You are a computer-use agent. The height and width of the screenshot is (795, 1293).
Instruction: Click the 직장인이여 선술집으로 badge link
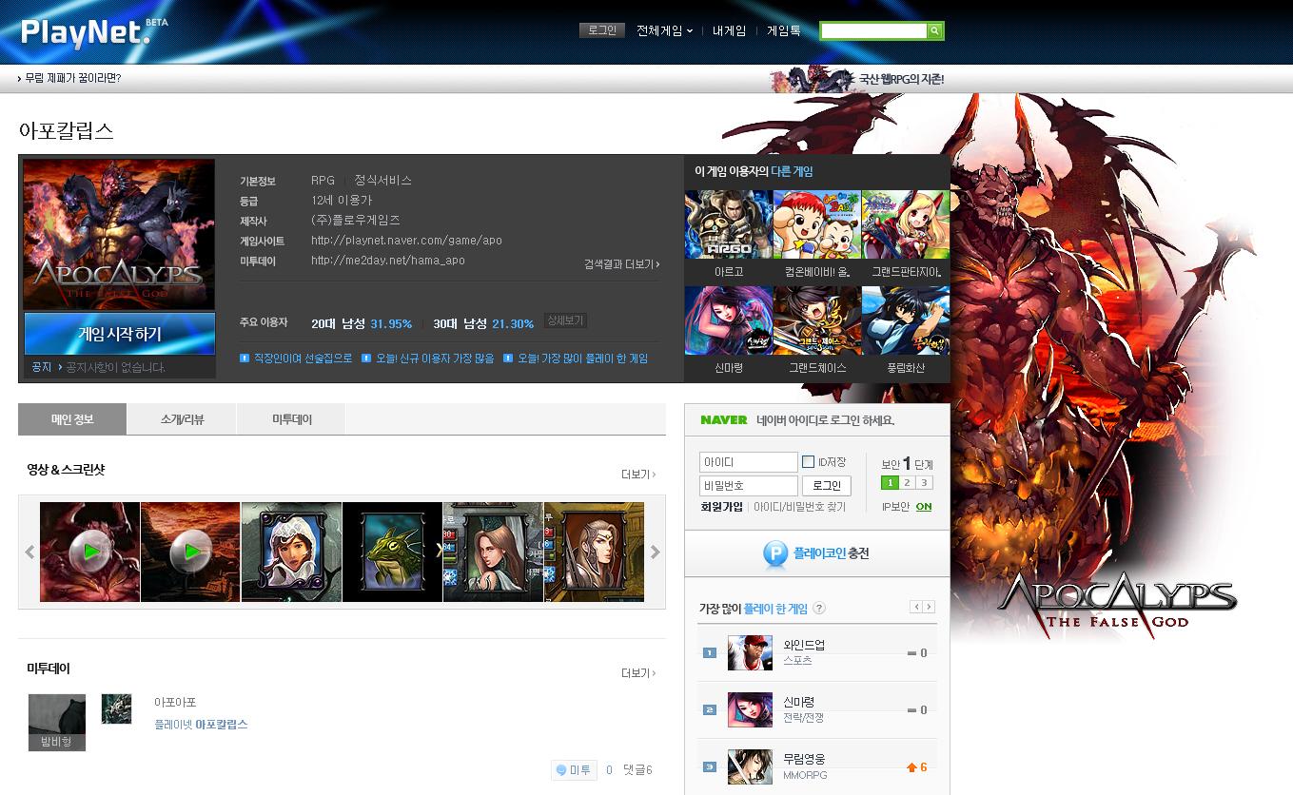pos(296,359)
